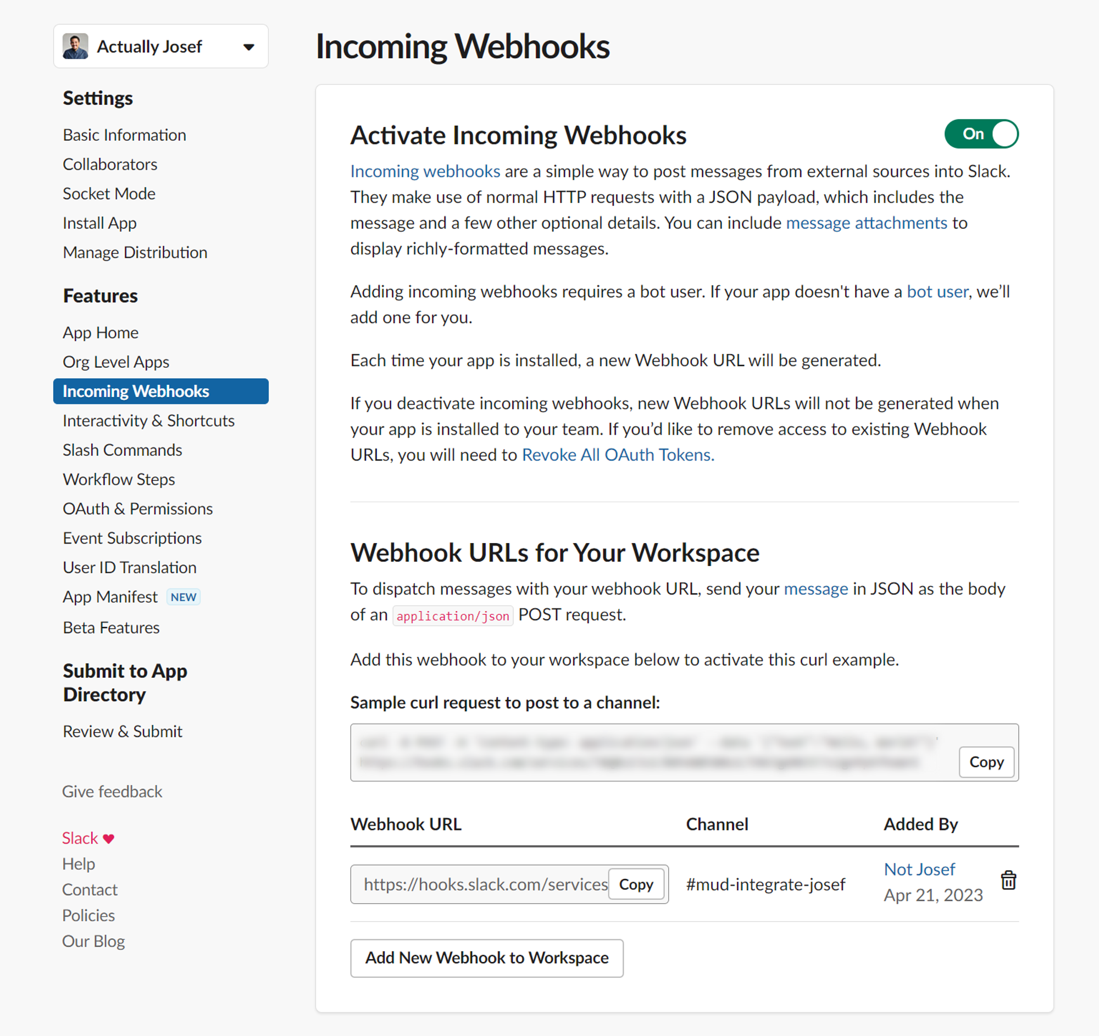Open the Give feedback link
Viewport: 1099px width, 1036px height.
pos(112,791)
